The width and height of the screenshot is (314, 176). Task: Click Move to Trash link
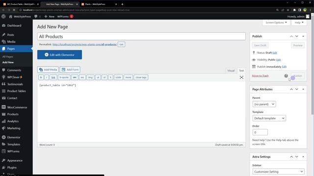click(260, 76)
